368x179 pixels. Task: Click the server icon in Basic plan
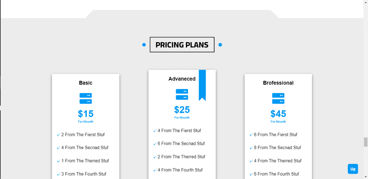[x=86, y=98]
